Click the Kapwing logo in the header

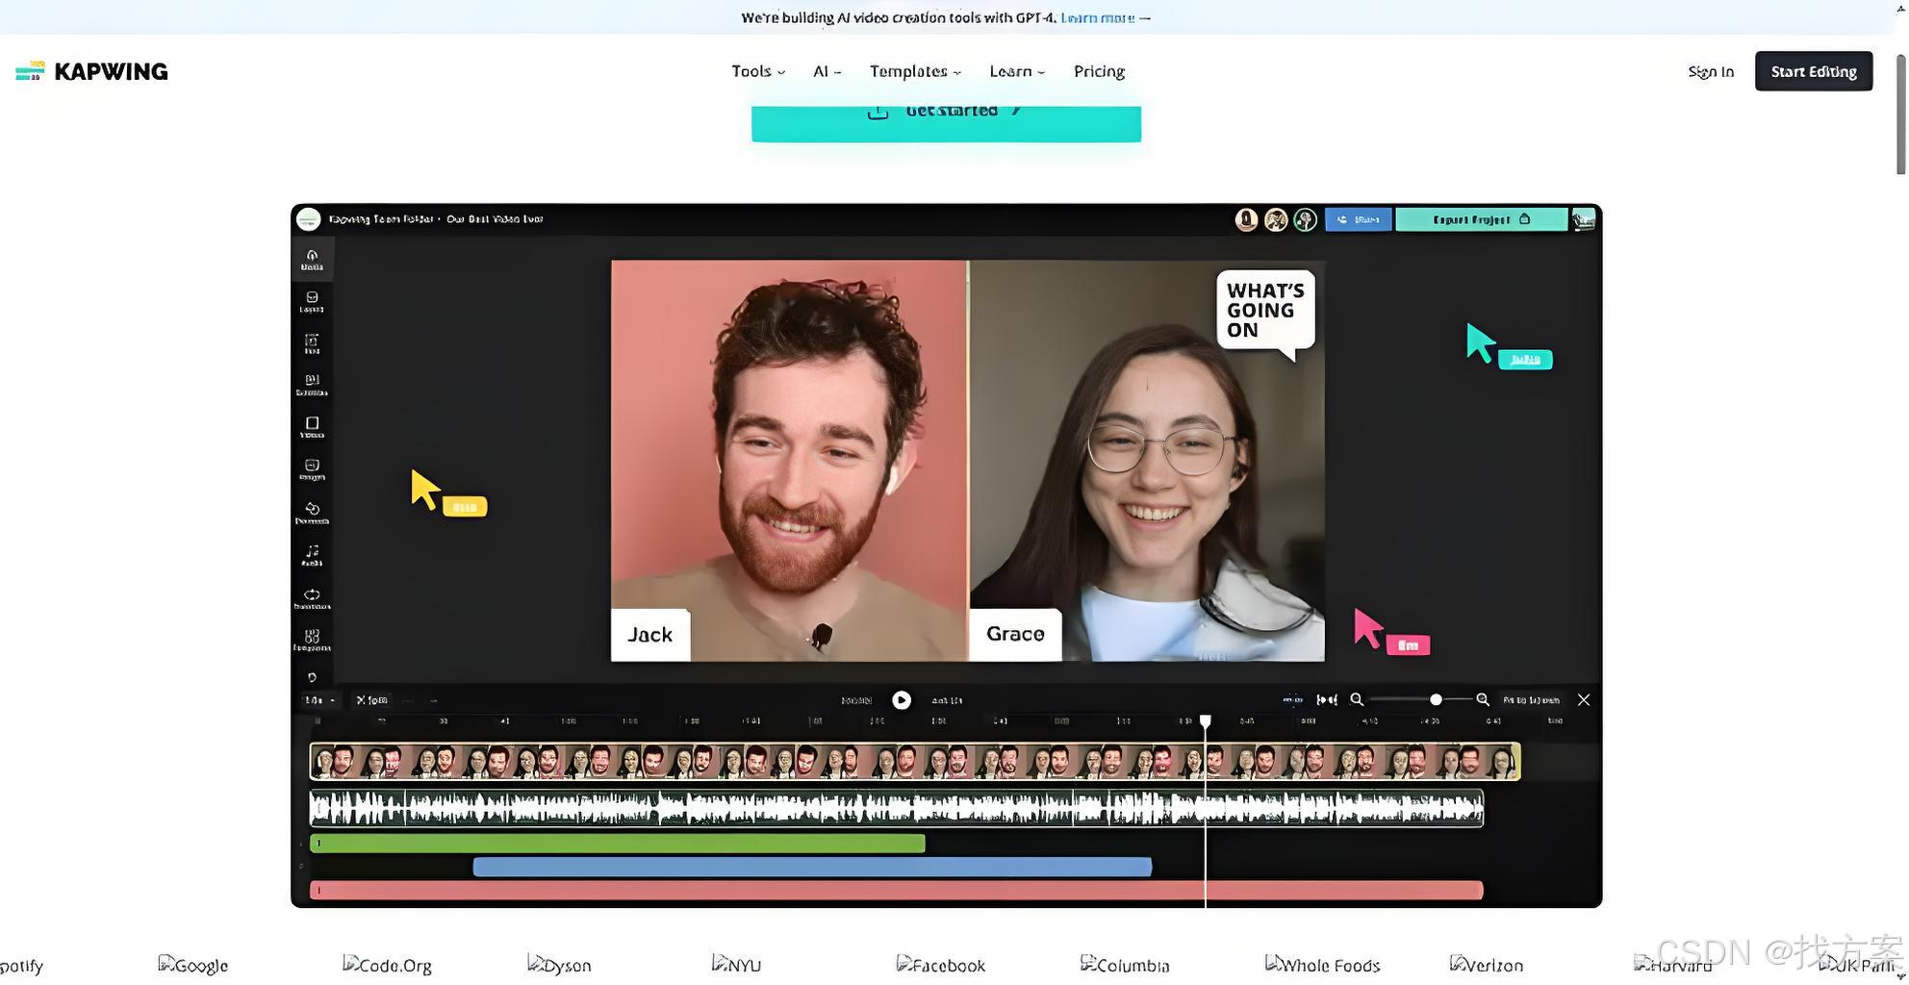(x=91, y=71)
